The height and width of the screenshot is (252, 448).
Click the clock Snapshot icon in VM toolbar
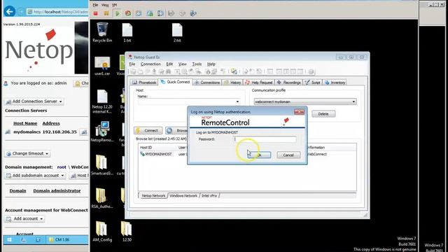coord(139,13)
